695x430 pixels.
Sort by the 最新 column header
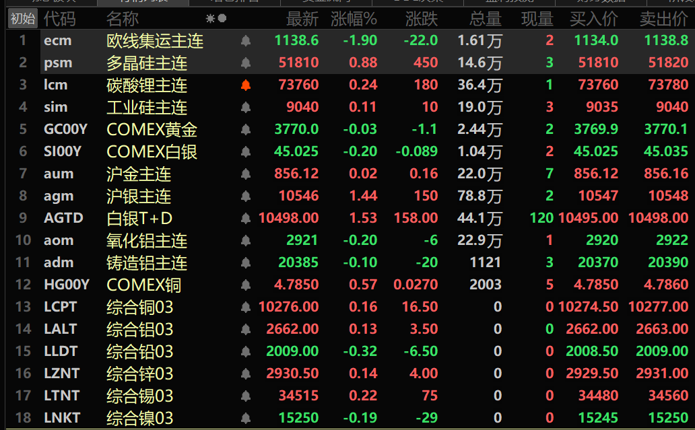(x=302, y=19)
